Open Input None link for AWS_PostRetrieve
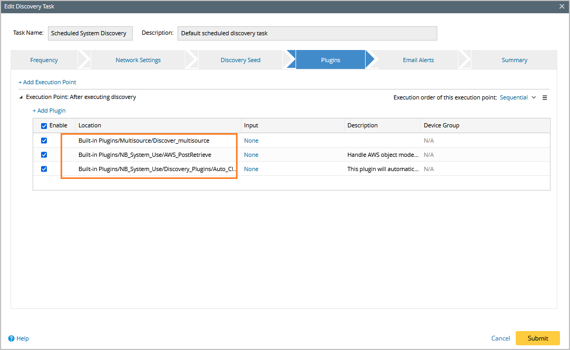Image resolution: width=570 pixels, height=350 pixels. 251,155
